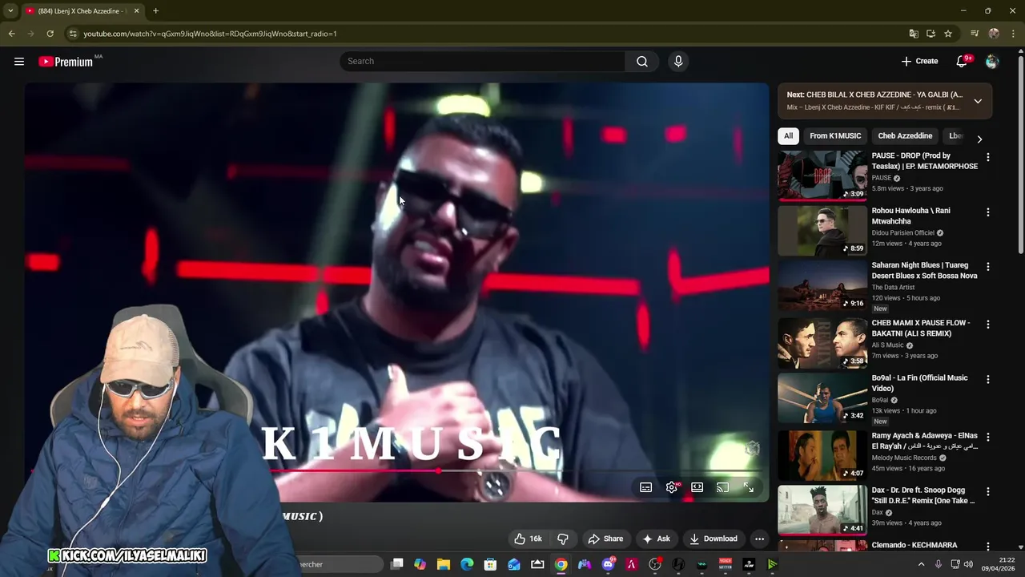
Task: View site information icon in address bar
Action: point(73,34)
